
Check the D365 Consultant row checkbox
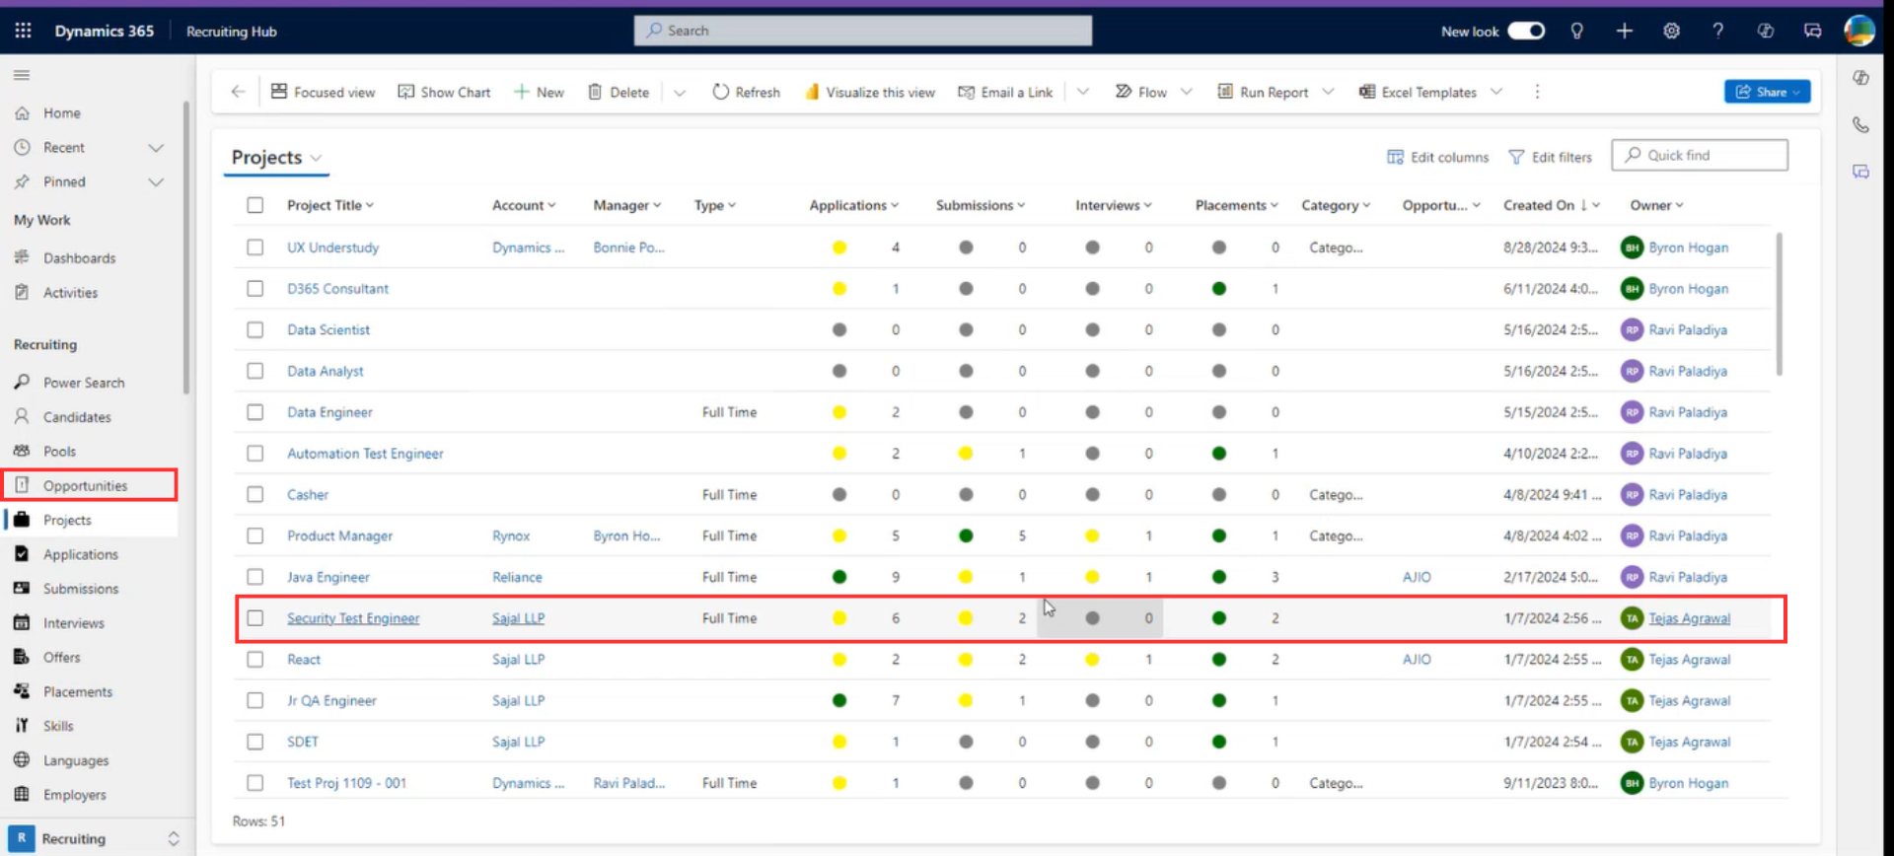255,289
